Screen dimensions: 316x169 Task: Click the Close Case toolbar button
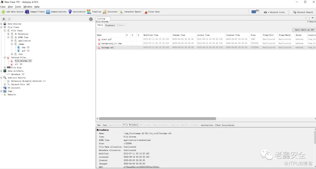[x=146, y=12]
